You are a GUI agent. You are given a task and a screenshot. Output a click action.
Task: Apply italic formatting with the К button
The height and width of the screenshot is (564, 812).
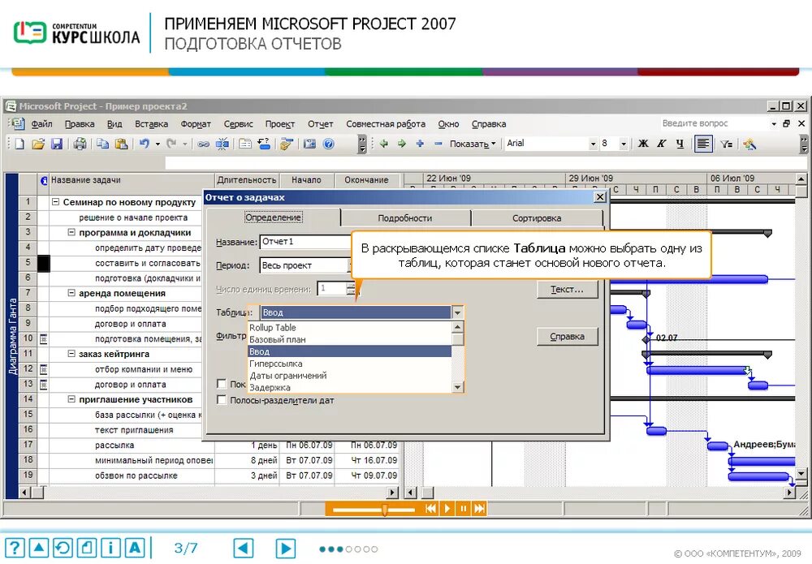[661, 144]
